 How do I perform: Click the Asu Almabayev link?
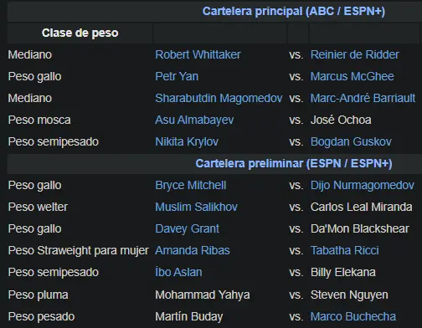pyautogui.click(x=194, y=120)
